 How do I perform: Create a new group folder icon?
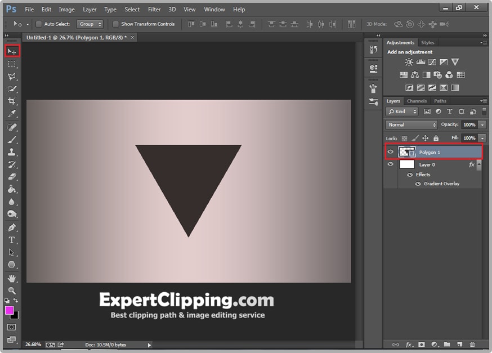point(446,344)
